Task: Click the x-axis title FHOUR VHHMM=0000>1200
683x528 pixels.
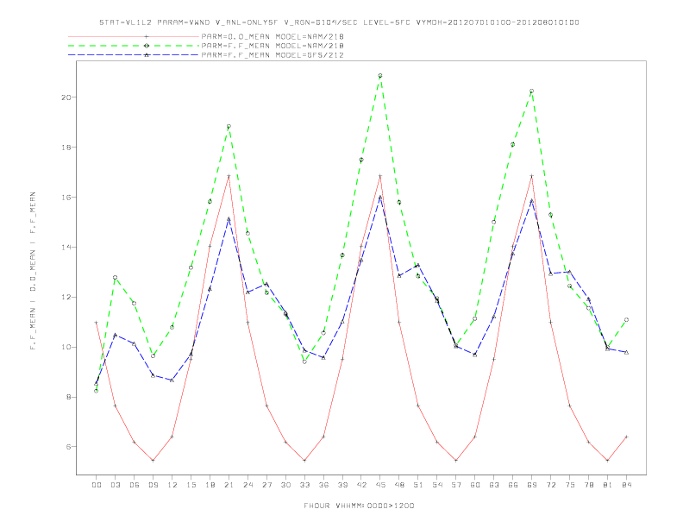Action: click(359, 506)
